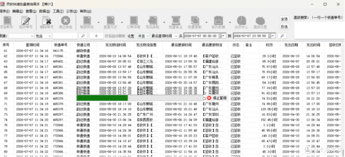Screen dimensions: 345x157
Task: Click the 备份数据 backup data icon
Action: point(218,20)
